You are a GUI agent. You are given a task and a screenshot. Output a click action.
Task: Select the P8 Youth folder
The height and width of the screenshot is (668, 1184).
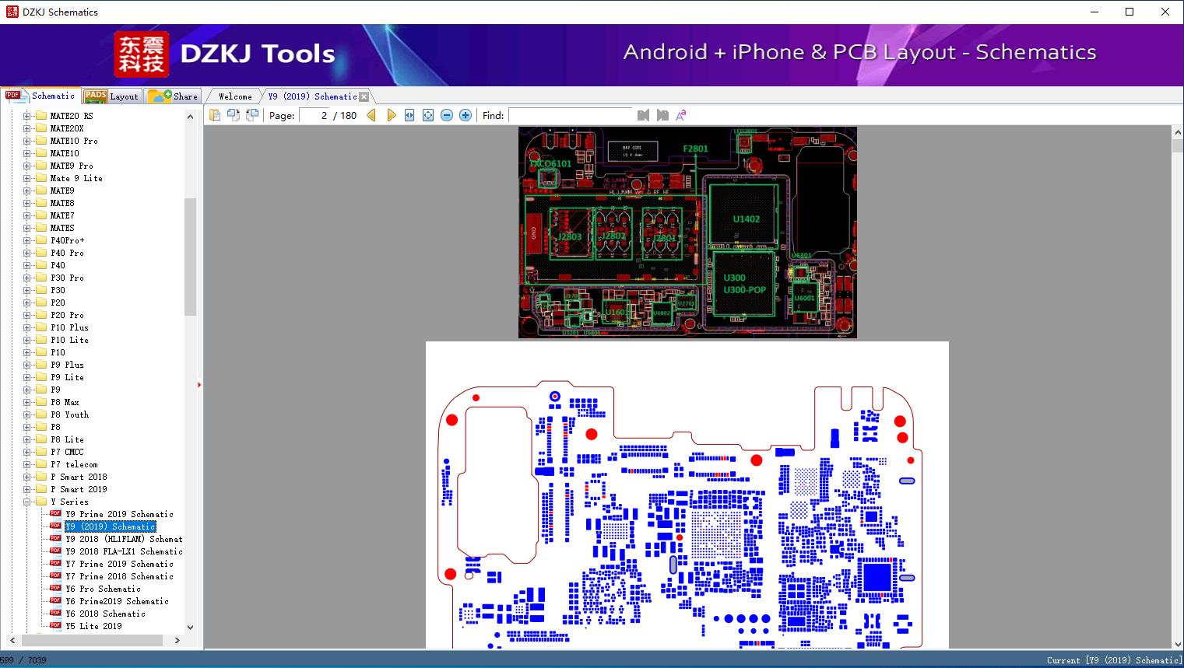69,414
